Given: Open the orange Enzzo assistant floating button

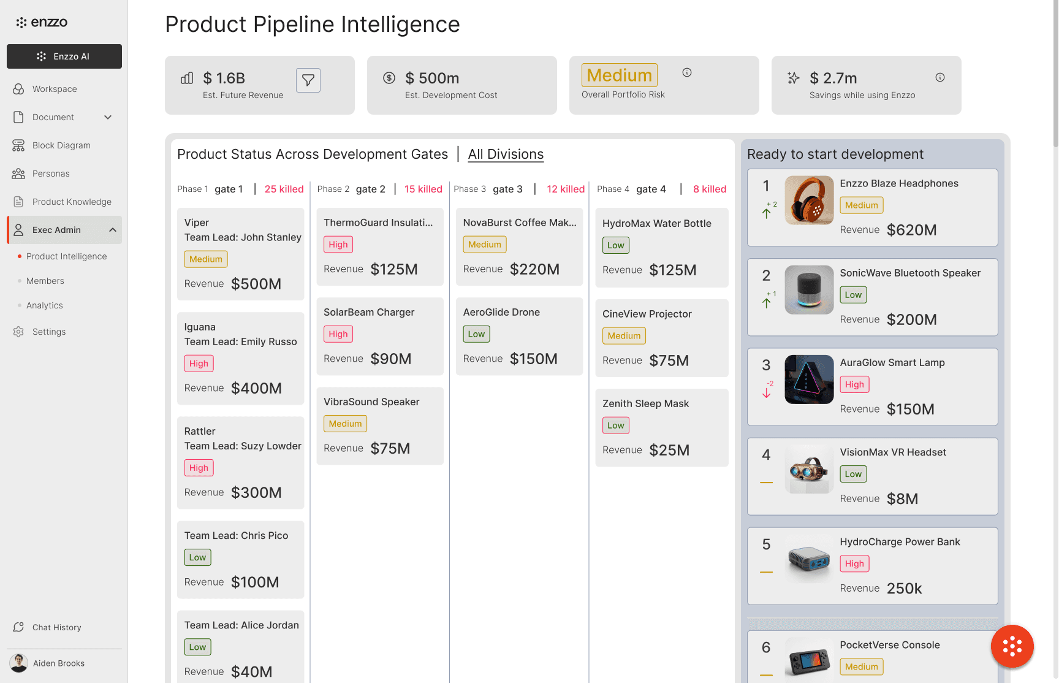Looking at the screenshot, I should tap(1012, 646).
